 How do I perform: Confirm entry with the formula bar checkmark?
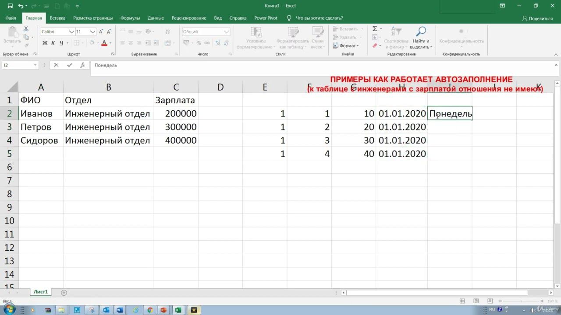point(69,65)
